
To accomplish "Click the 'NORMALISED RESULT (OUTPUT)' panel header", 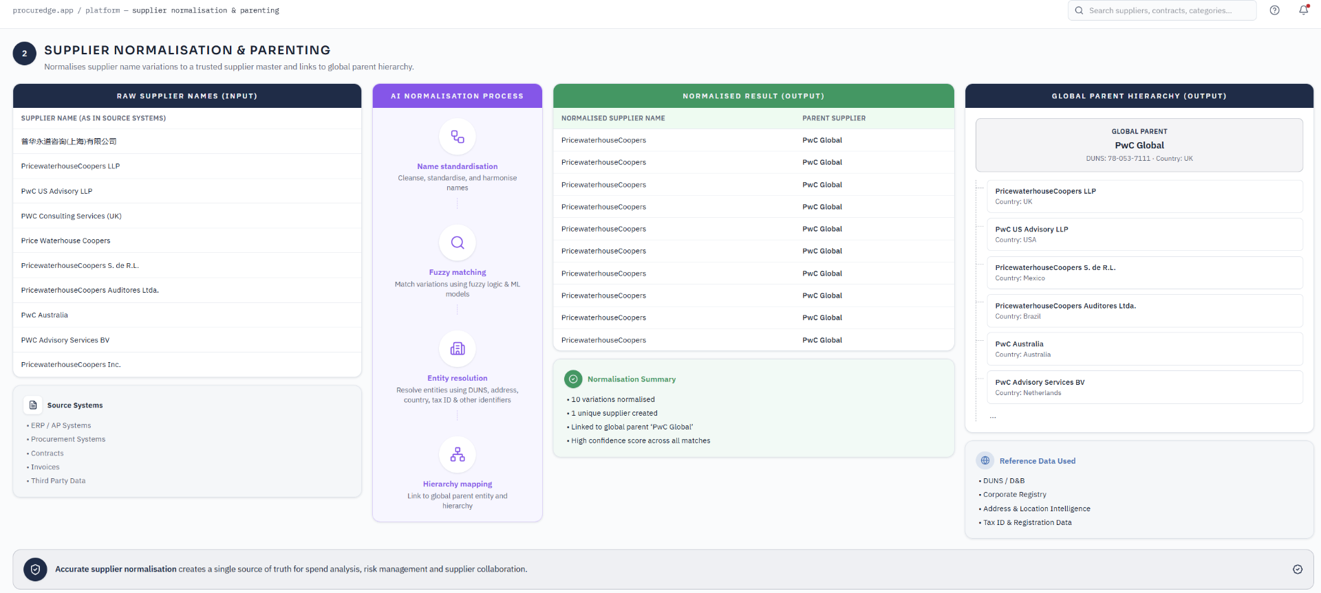I will (x=753, y=96).
